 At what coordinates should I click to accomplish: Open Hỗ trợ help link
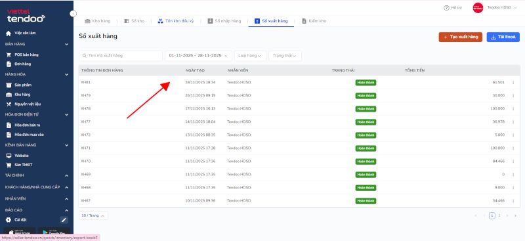pos(453,8)
